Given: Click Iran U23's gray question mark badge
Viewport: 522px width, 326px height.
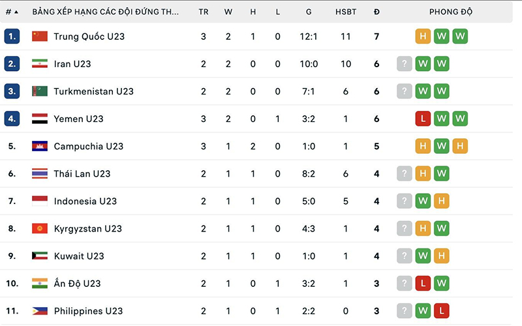Looking at the screenshot, I should point(405,63).
